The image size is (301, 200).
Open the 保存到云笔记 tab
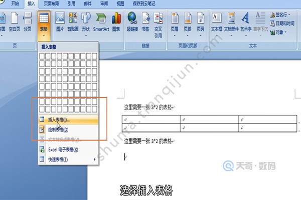pyautogui.click(x=144, y=3)
